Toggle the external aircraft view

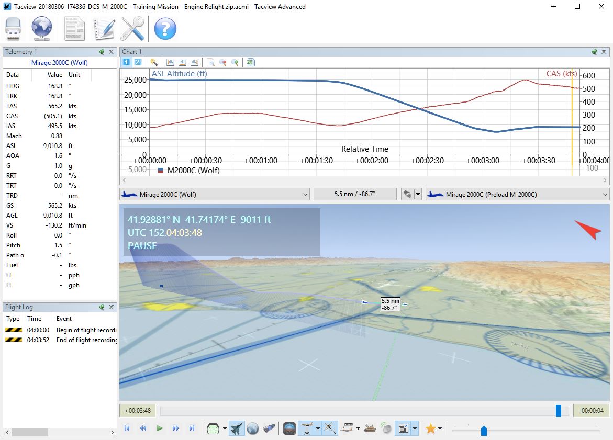point(237,428)
